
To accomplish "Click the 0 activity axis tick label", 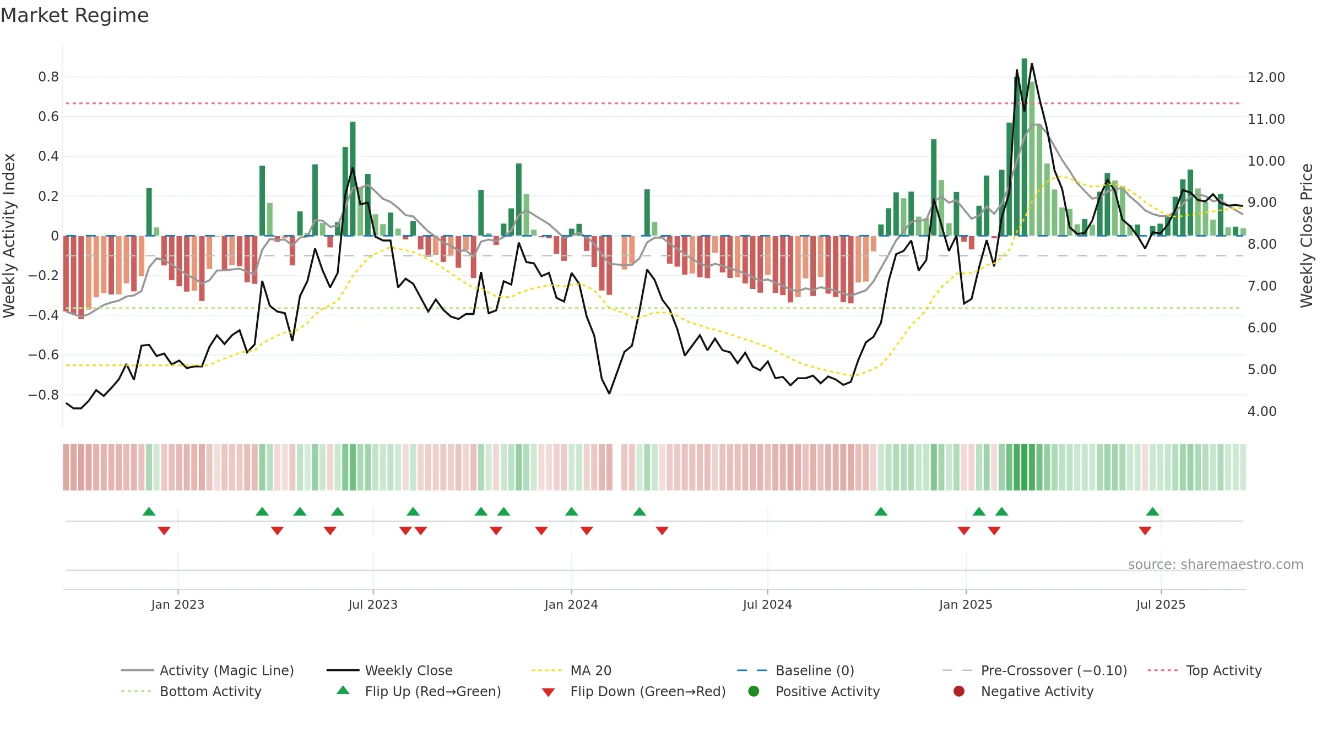I will tap(55, 236).
